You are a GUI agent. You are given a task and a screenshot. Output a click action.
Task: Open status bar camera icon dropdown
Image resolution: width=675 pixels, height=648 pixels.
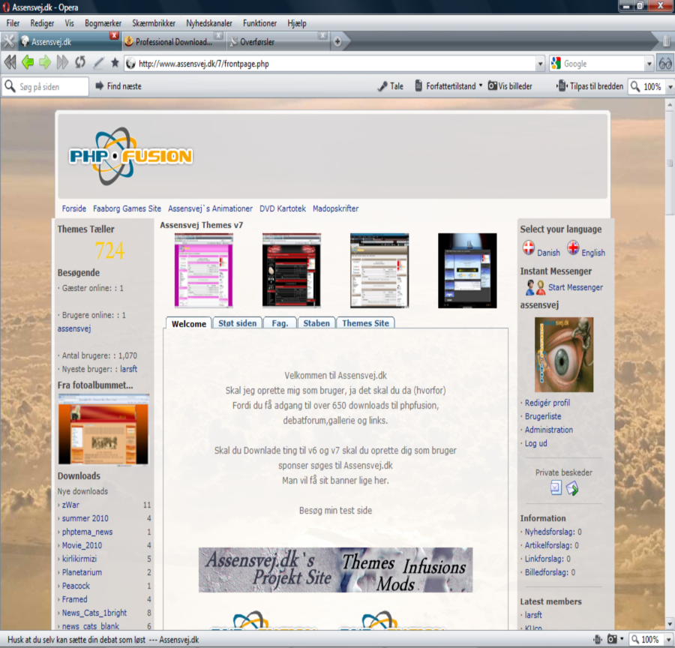(x=622, y=639)
